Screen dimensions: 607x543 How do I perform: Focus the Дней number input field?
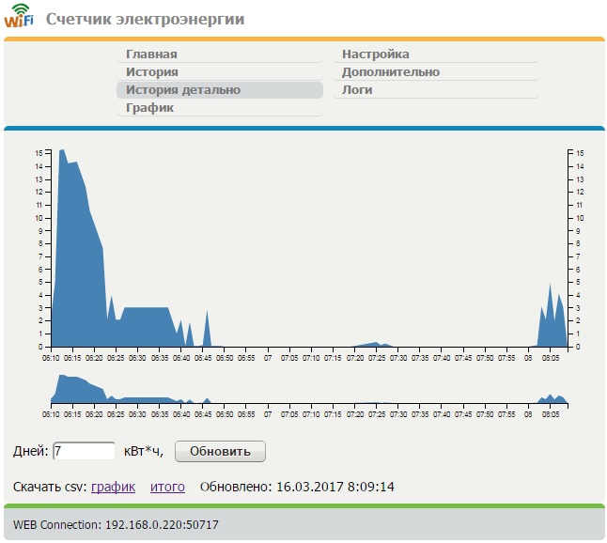pos(85,451)
